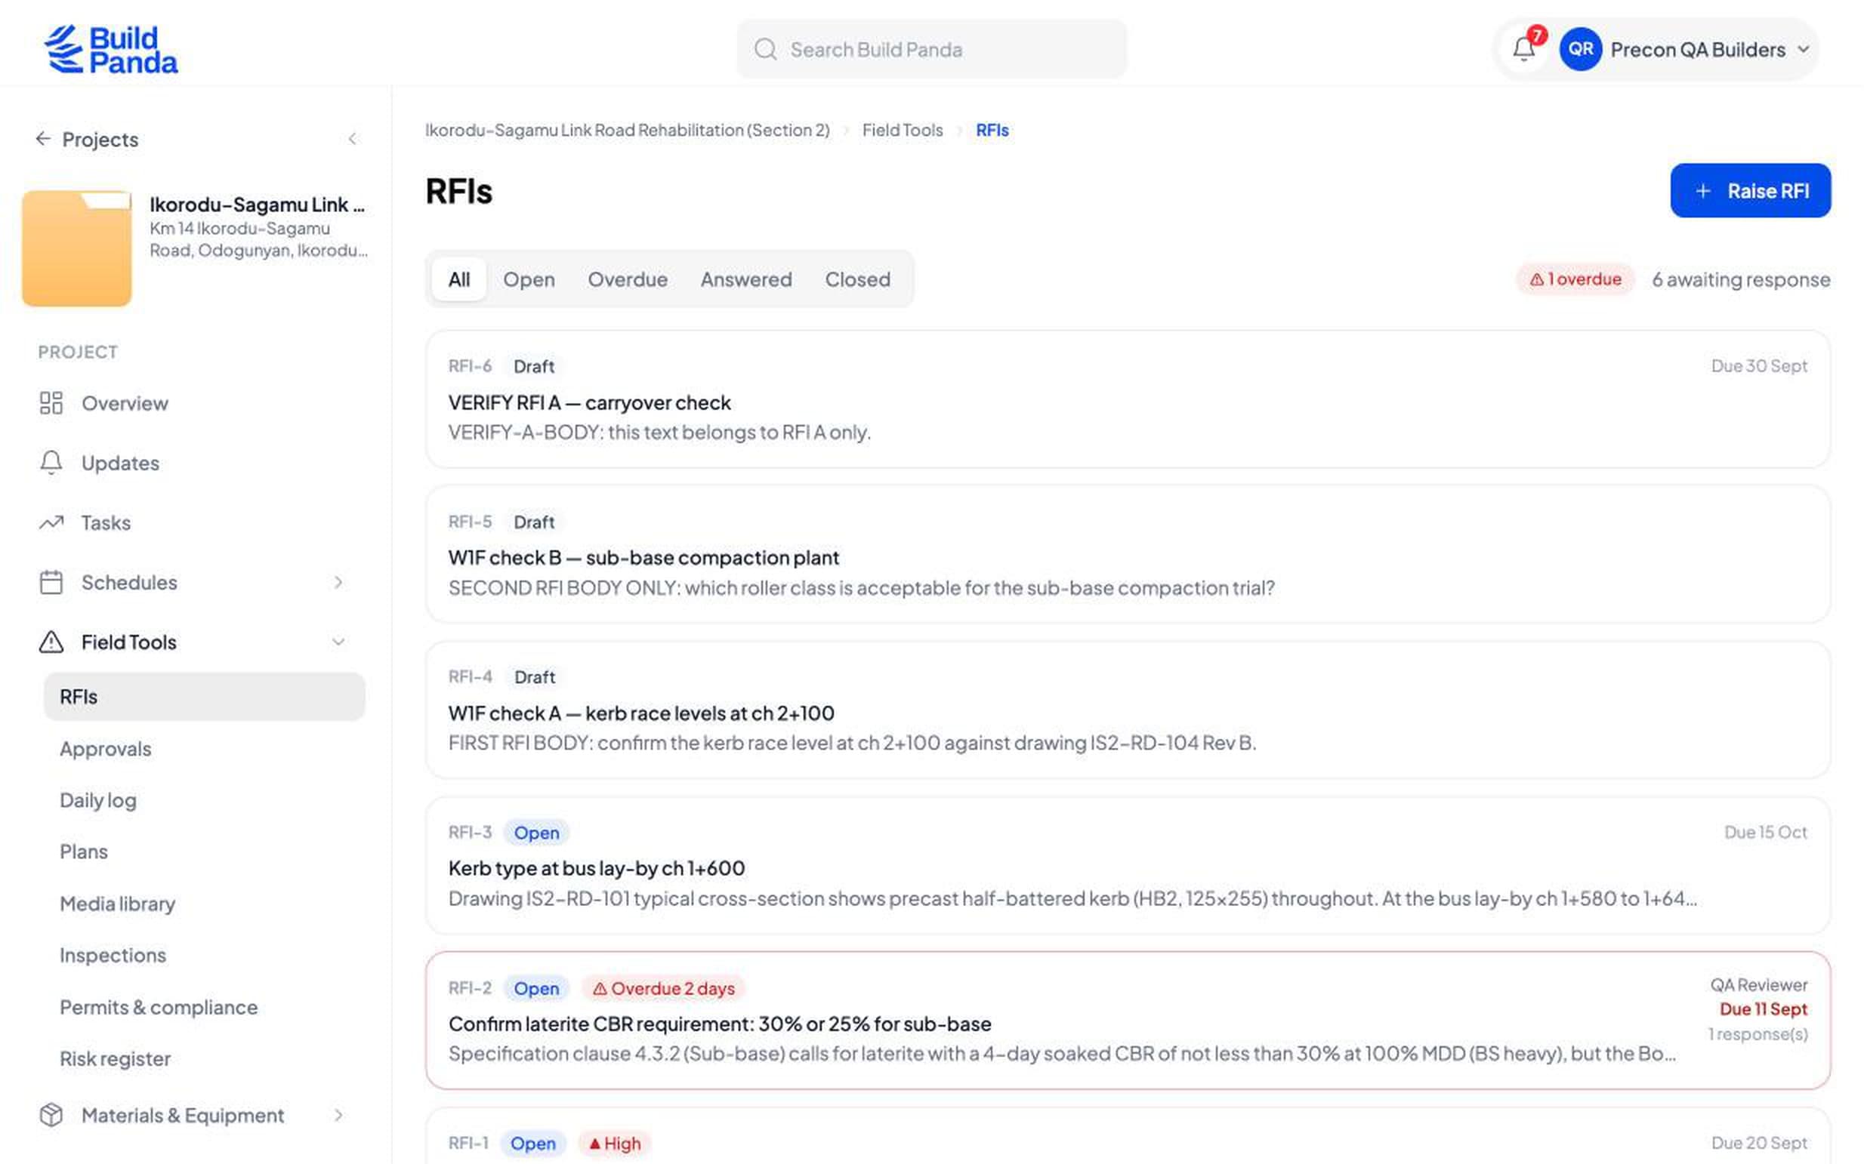Screen dimensions: 1864x1164
Task: Click the Draft badge on RFI-6
Action: [534, 366]
